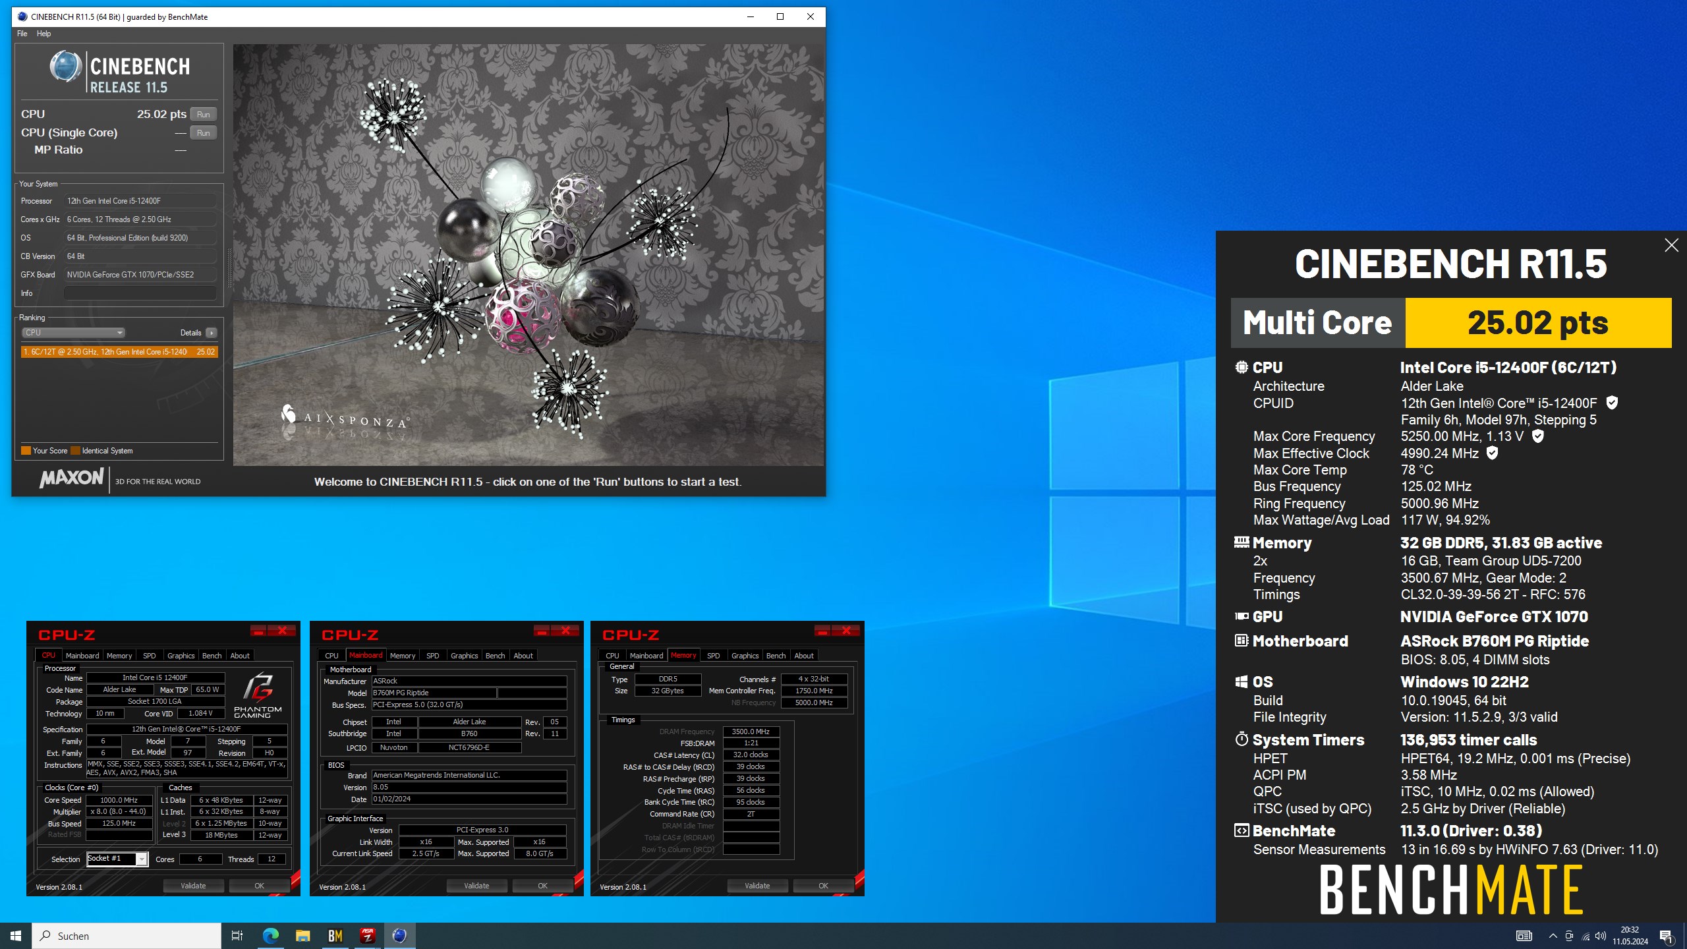Screen dimensions: 1687x949
Task: Click the Meet Now camera tray icon
Action: click(1569, 936)
